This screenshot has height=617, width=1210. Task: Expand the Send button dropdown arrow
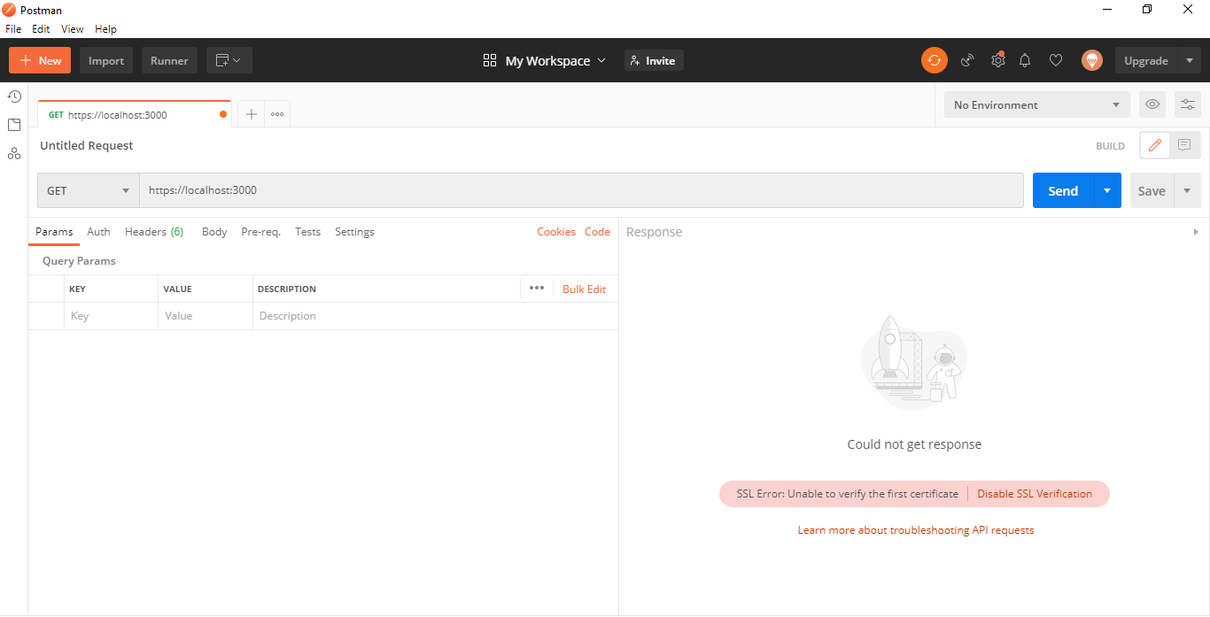tap(1107, 190)
